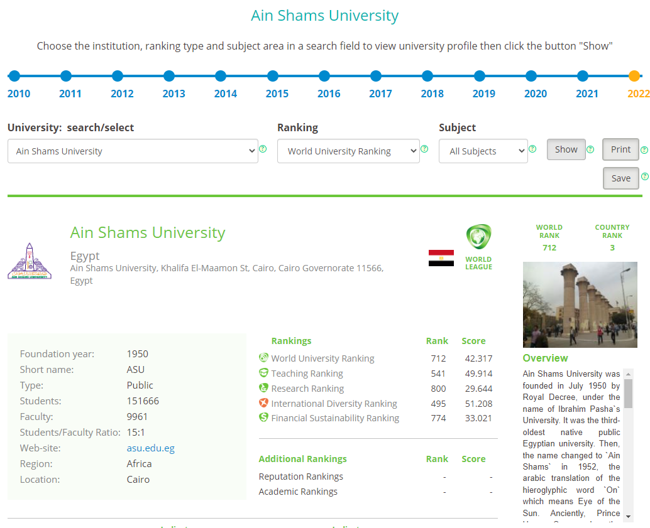
Task: Click the help icon next to Show button
Action: coord(590,149)
